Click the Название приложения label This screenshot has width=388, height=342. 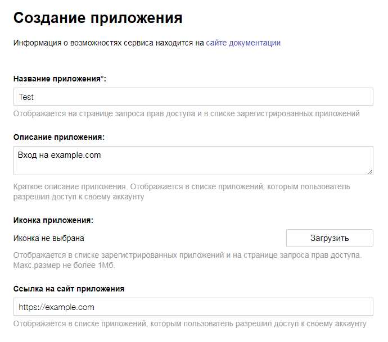(56, 79)
